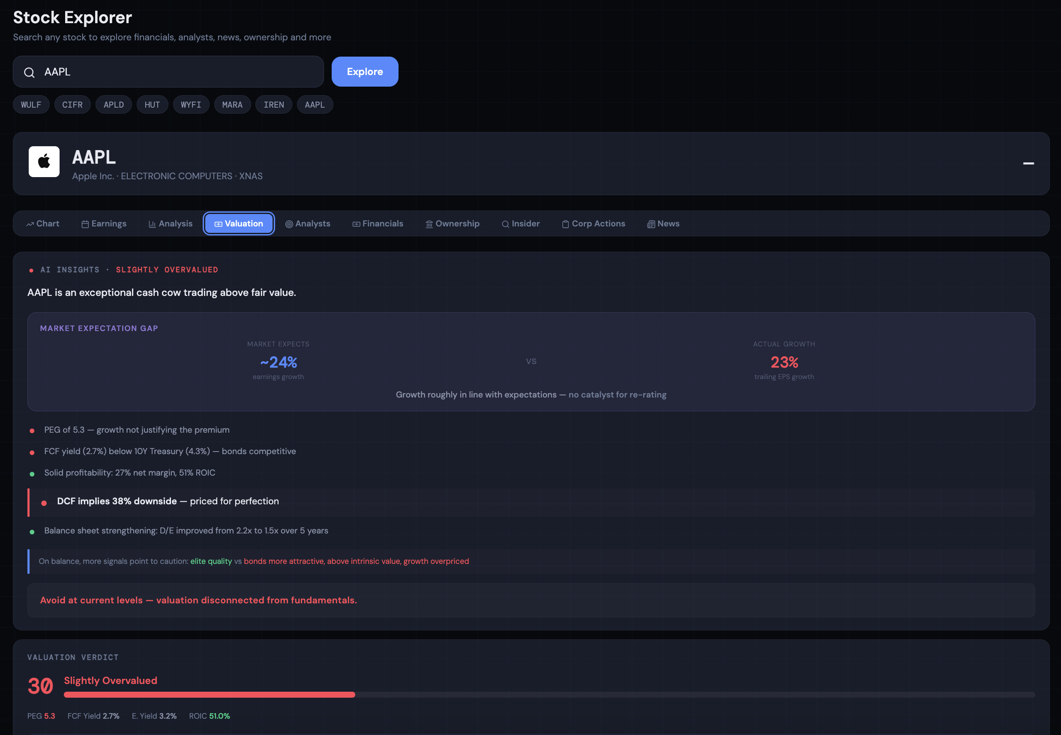The image size is (1061, 735).
Task: Collapse the AAPL header card
Action: [x=1028, y=163]
